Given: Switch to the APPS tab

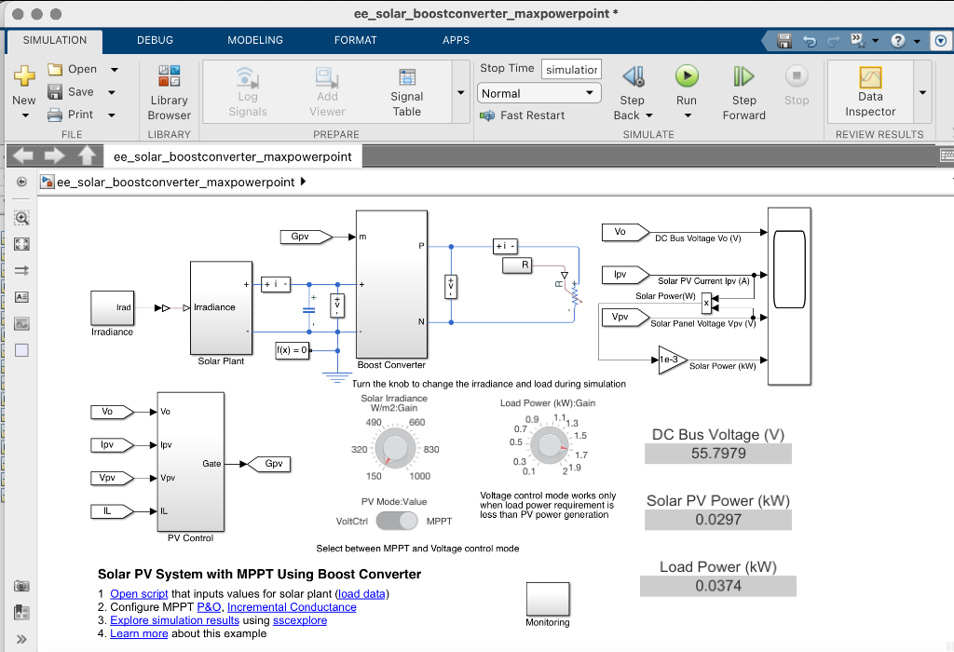Looking at the screenshot, I should coord(456,40).
